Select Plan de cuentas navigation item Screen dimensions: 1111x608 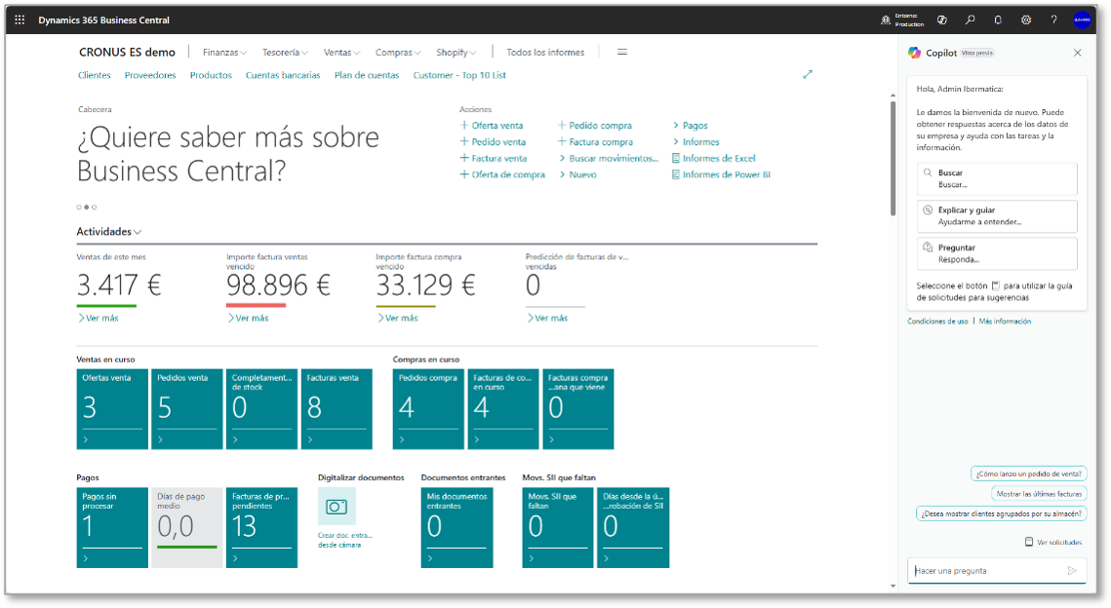coord(366,75)
